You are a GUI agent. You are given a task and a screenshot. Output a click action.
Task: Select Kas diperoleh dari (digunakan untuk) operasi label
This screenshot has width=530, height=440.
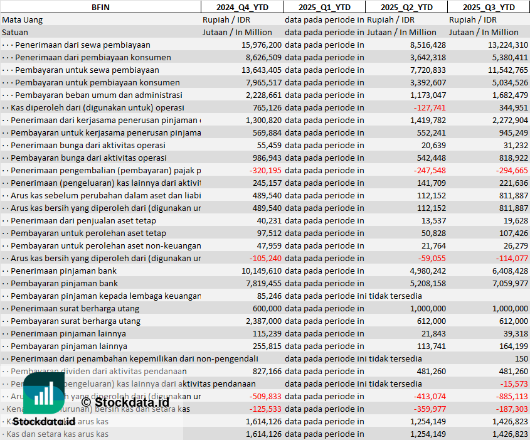[x=97, y=107]
